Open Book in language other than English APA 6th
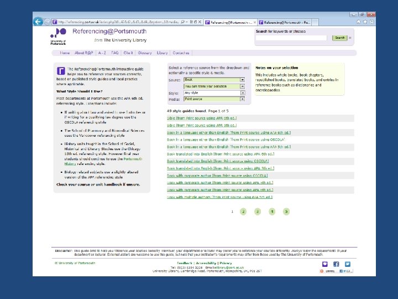The height and width of the screenshot is (299, 398). [229, 132]
